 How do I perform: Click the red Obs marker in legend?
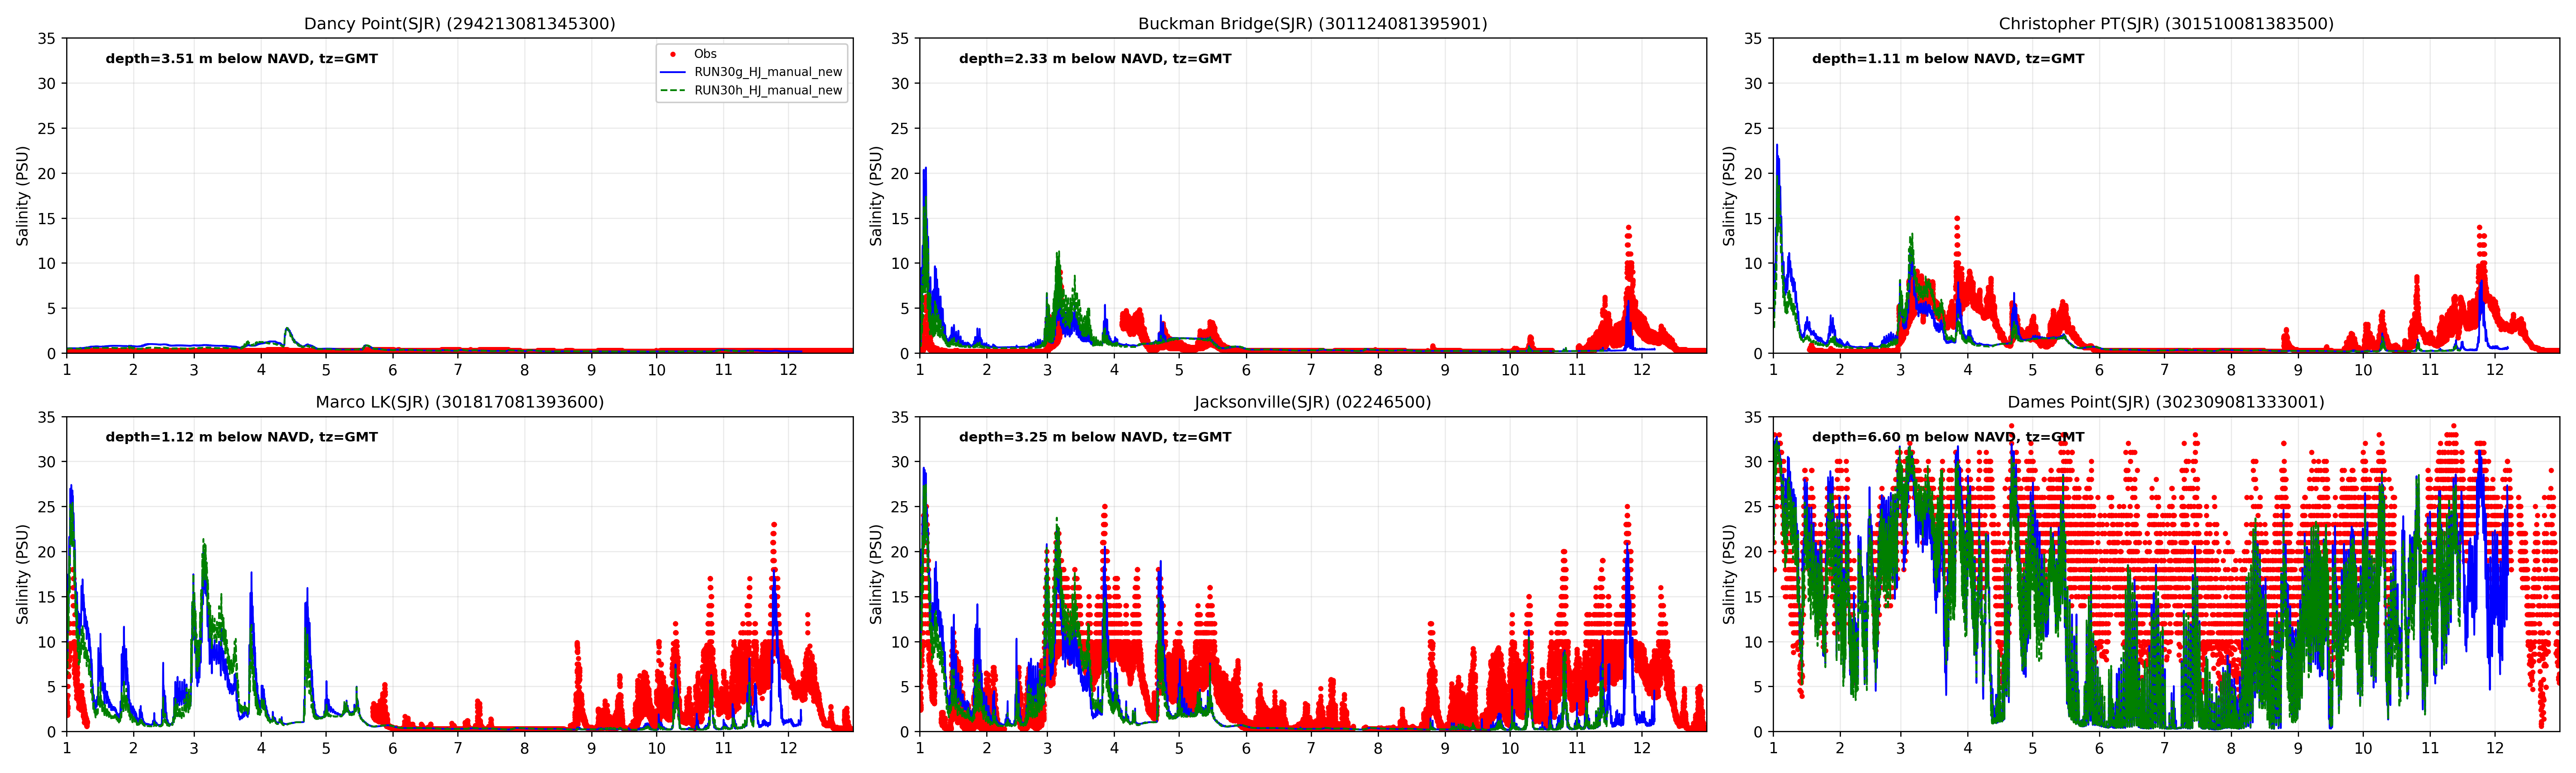click(673, 54)
